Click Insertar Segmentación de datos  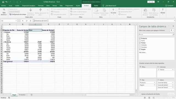(x=81, y=9)
